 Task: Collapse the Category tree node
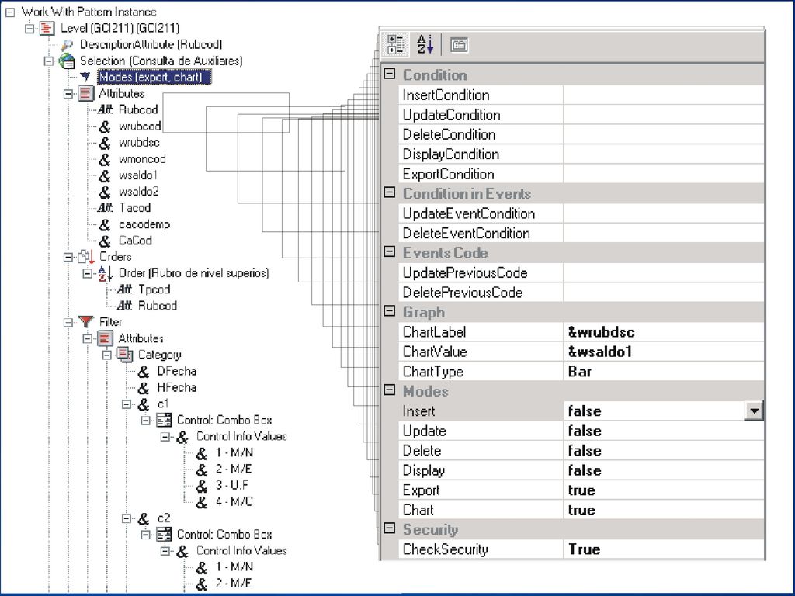(107, 354)
